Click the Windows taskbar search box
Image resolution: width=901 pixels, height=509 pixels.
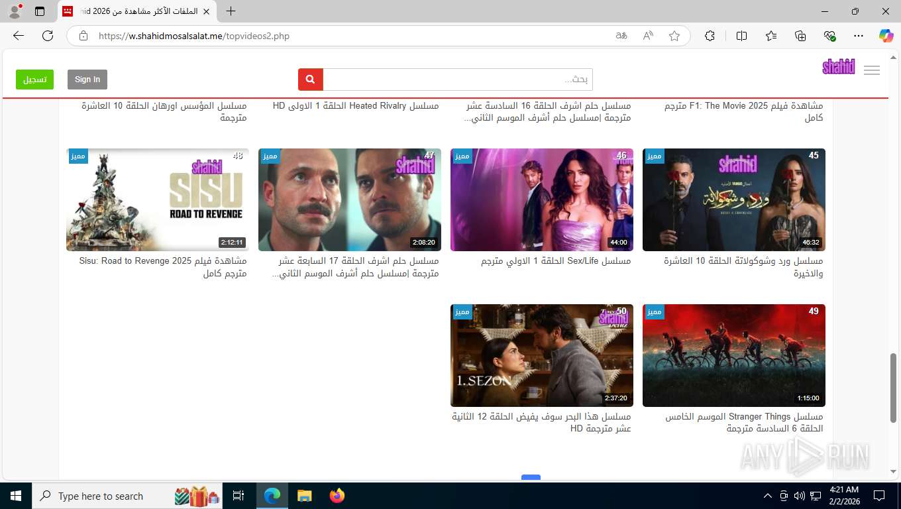[x=128, y=496]
